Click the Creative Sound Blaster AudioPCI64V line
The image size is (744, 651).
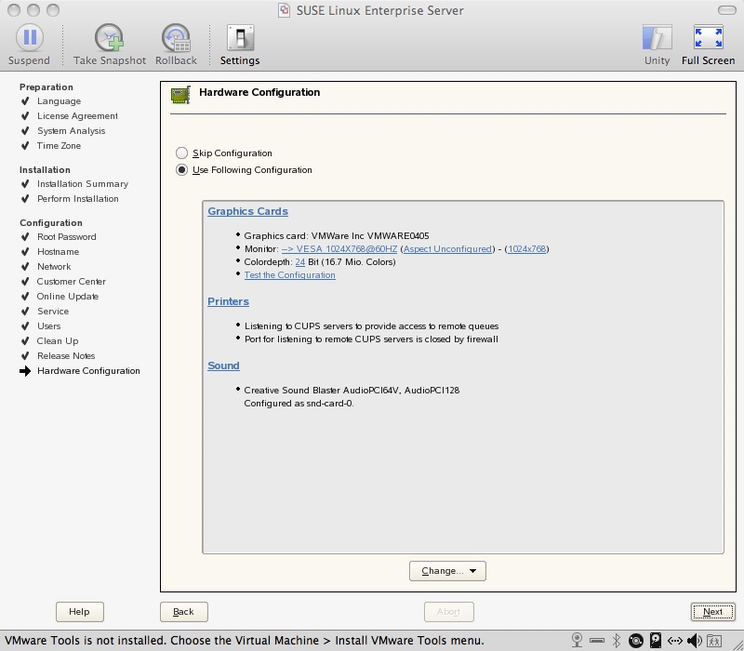coord(352,390)
